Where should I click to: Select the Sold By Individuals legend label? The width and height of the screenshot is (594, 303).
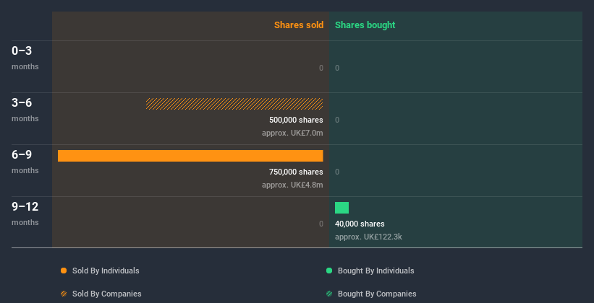coord(106,271)
